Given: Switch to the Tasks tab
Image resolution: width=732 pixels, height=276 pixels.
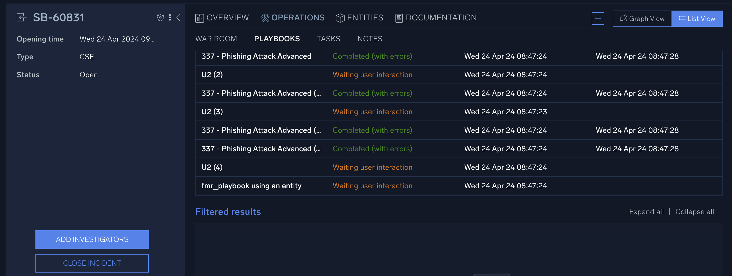Looking at the screenshot, I should 328,39.
